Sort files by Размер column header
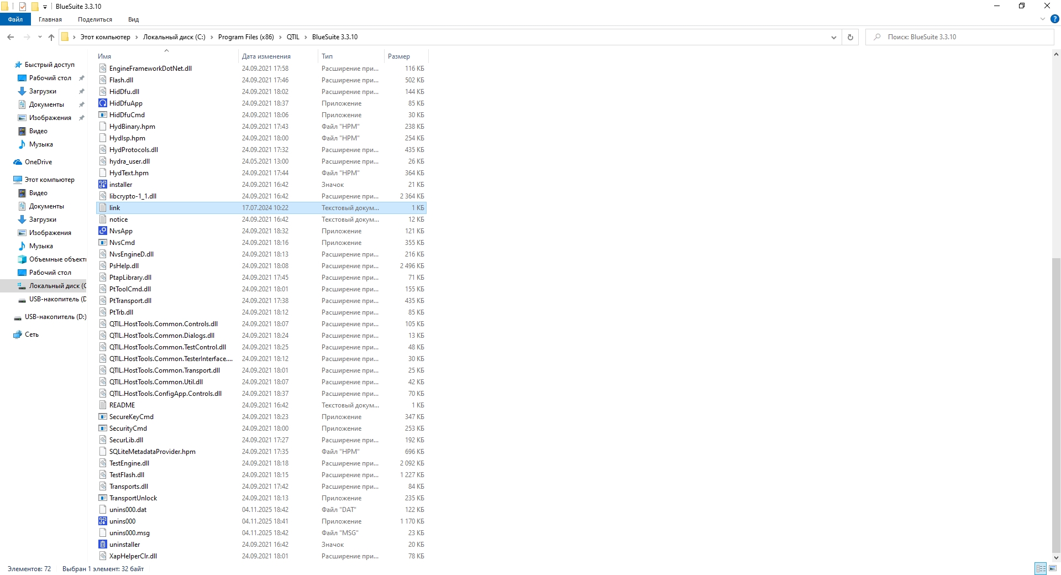The image size is (1061, 575). point(399,56)
